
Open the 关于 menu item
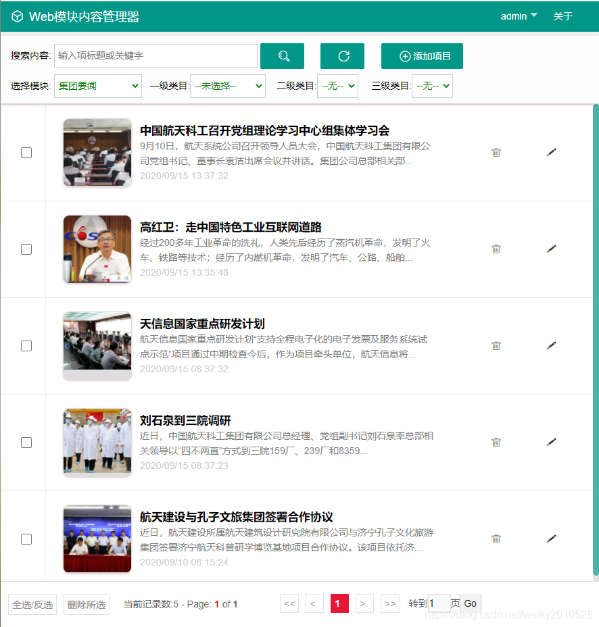(x=563, y=16)
